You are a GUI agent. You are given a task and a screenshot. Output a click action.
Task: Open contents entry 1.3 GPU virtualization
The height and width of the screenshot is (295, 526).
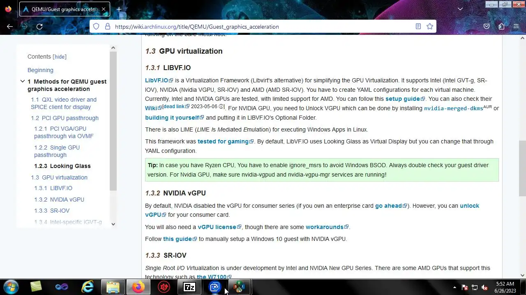coord(59,177)
